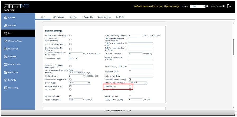
Task: Enable Call Forward on Busy
Action: point(71,44)
